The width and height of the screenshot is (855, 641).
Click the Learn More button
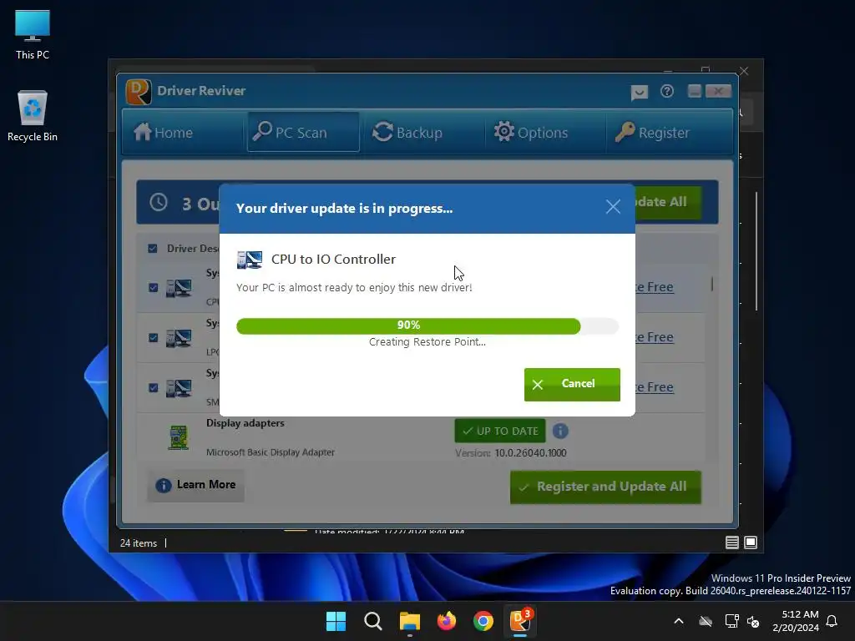coord(195,485)
